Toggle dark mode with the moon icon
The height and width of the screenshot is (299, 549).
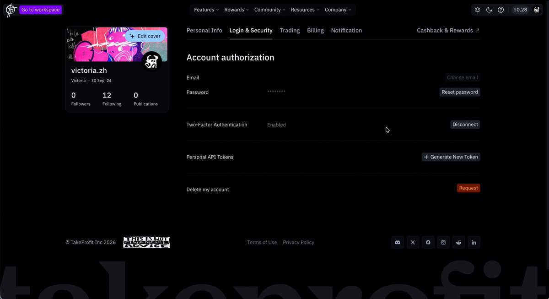489,10
